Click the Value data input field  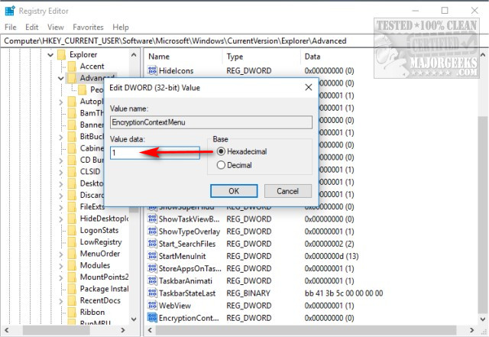(x=155, y=153)
